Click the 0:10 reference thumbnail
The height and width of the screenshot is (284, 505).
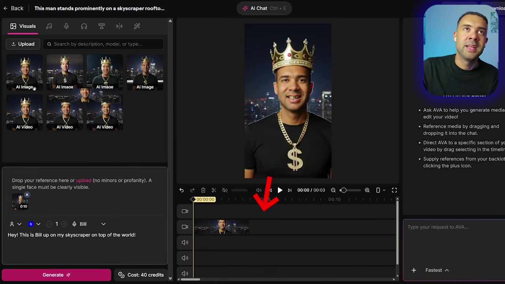[x=21, y=202]
